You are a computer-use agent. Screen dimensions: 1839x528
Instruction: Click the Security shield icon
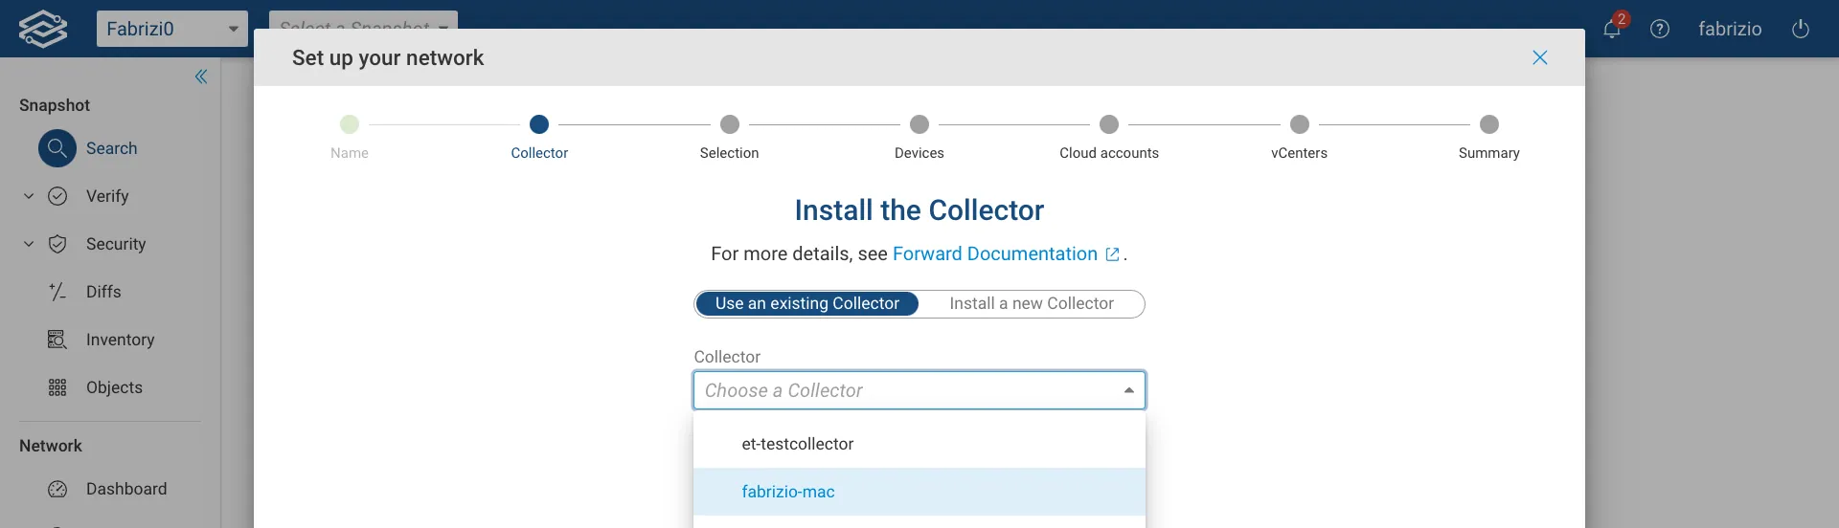[57, 244]
